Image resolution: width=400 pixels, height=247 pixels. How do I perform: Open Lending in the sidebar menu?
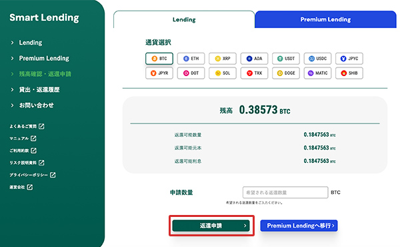pos(31,43)
